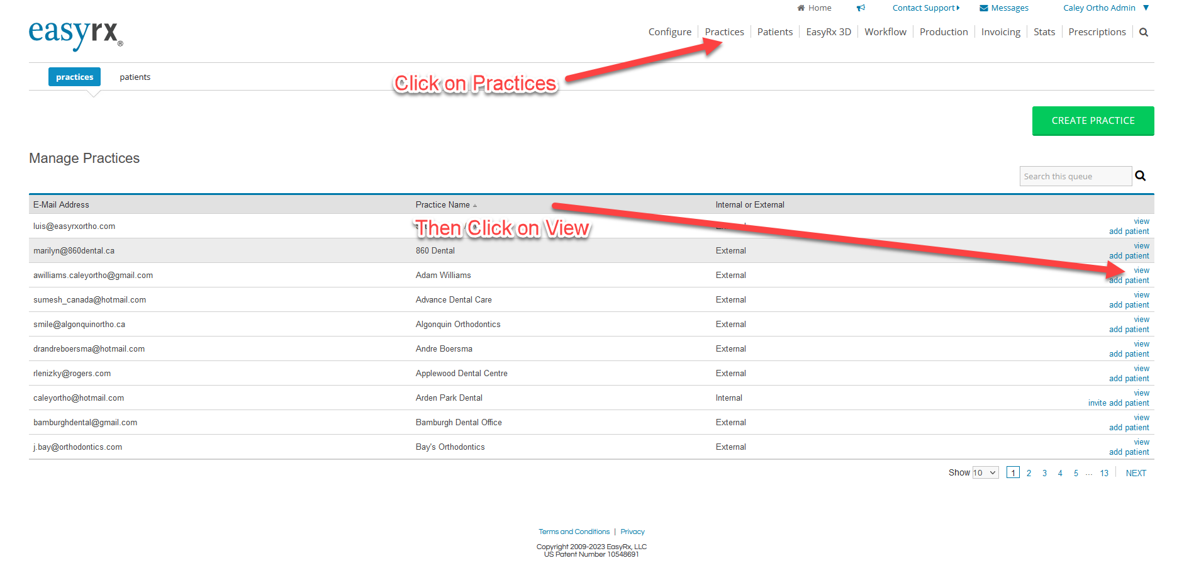This screenshot has width=1189, height=585.
Task: Sort by E-Mail Address column header
Action: pyautogui.click(x=61, y=205)
